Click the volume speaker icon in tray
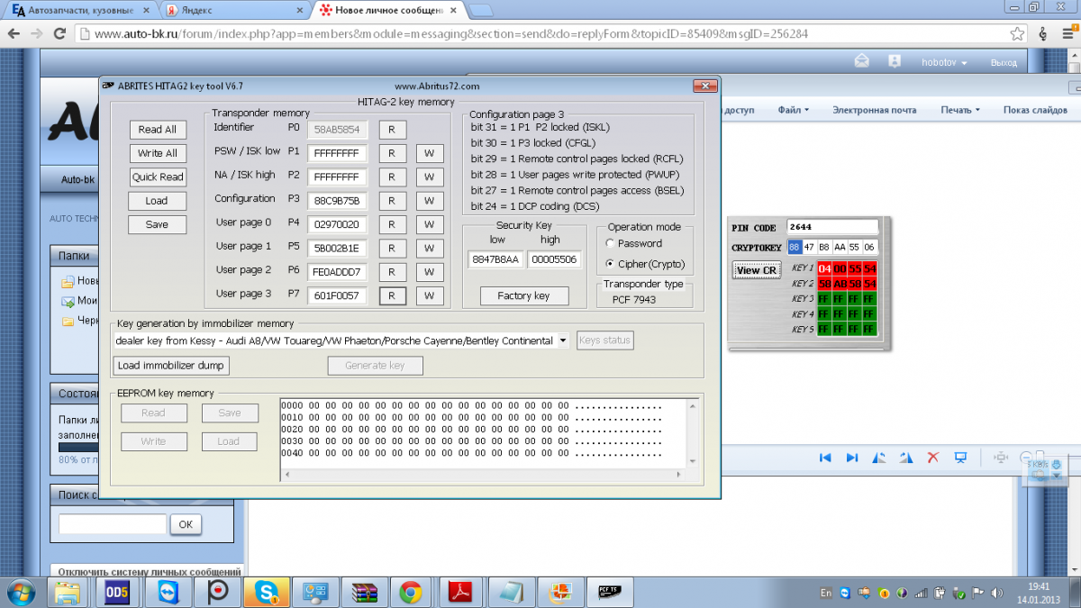The width and height of the screenshot is (1081, 608). (x=996, y=593)
